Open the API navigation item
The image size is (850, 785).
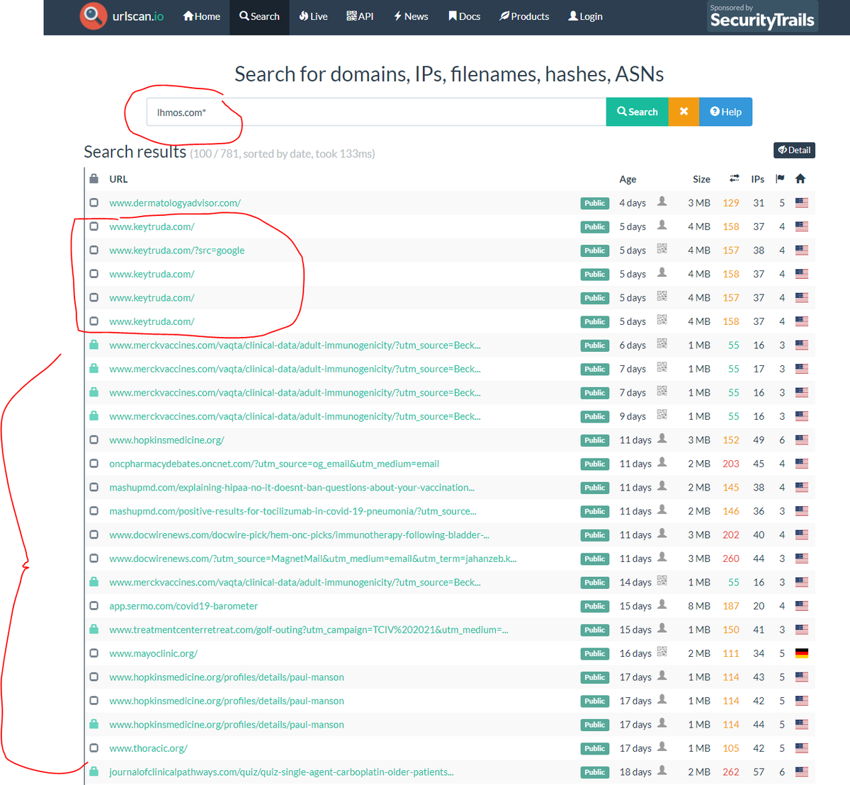coord(360,16)
